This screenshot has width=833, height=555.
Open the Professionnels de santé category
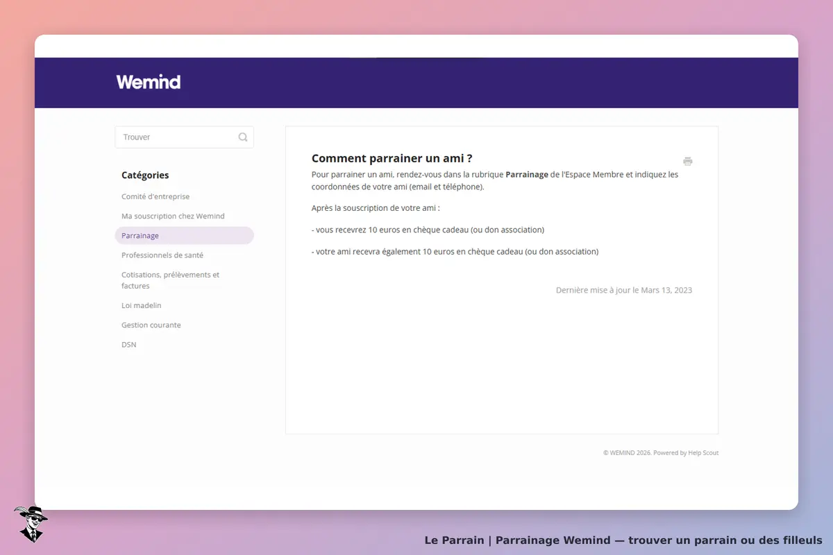point(162,255)
